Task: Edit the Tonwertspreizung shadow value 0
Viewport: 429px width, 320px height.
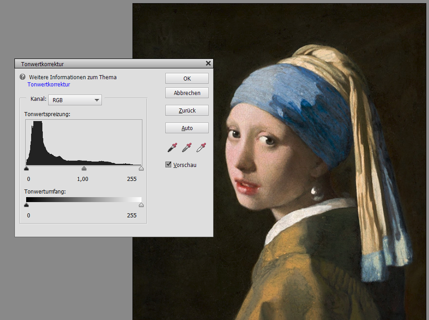Action: coord(29,179)
